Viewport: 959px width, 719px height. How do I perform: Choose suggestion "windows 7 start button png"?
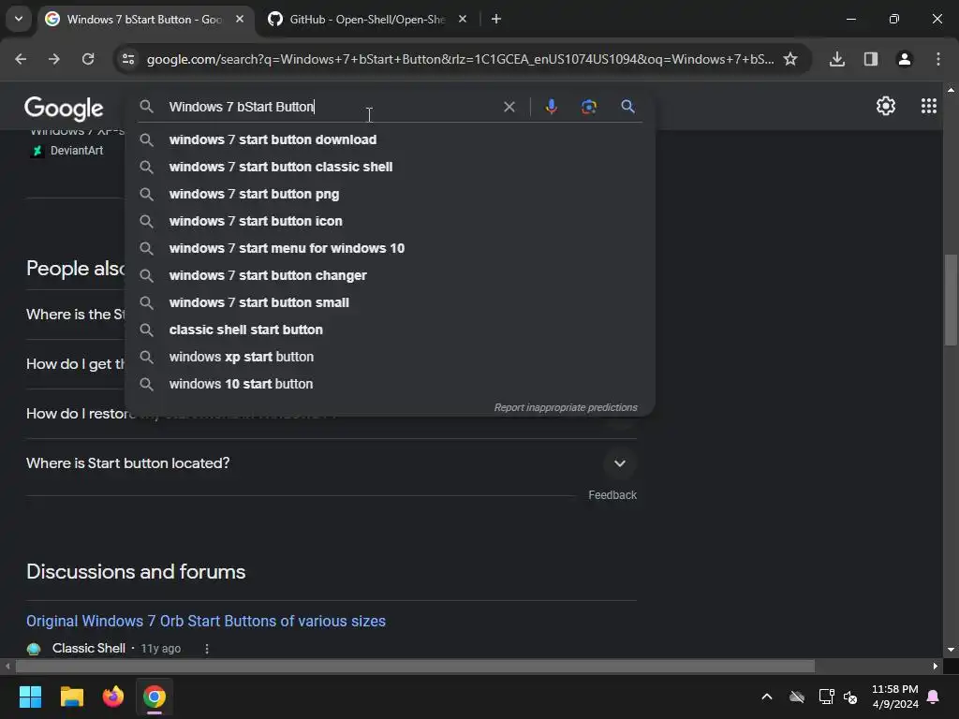390,194
